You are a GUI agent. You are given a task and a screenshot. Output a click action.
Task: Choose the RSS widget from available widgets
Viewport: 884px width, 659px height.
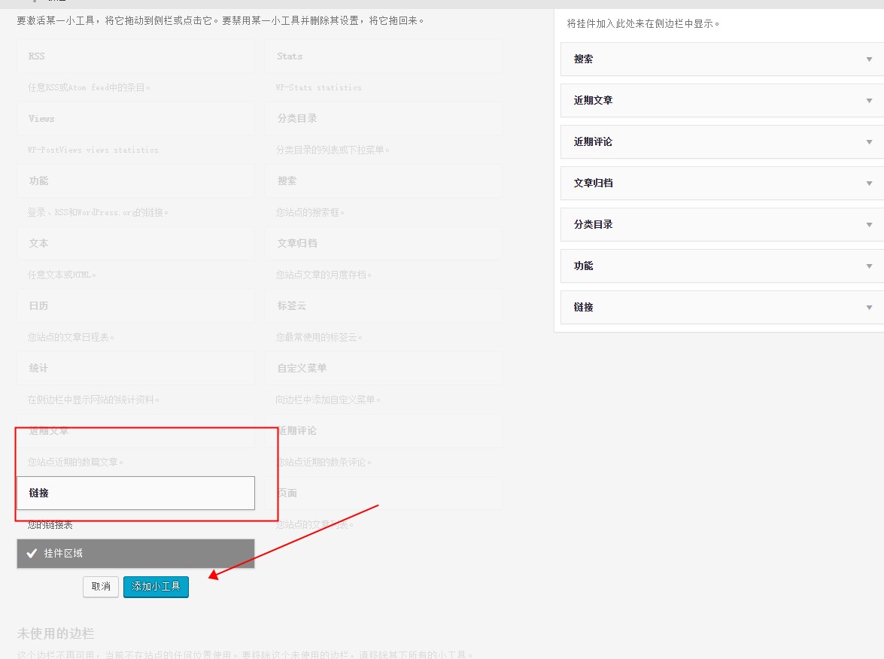coord(135,56)
